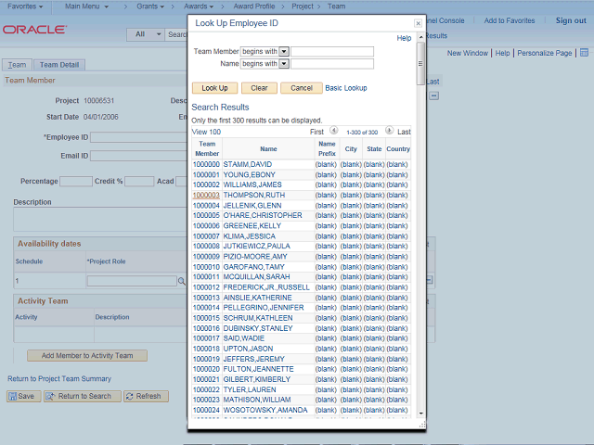Viewport: 594px width, 445px height.
Task: Click the previous results arrow icon
Action: [x=335, y=132]
